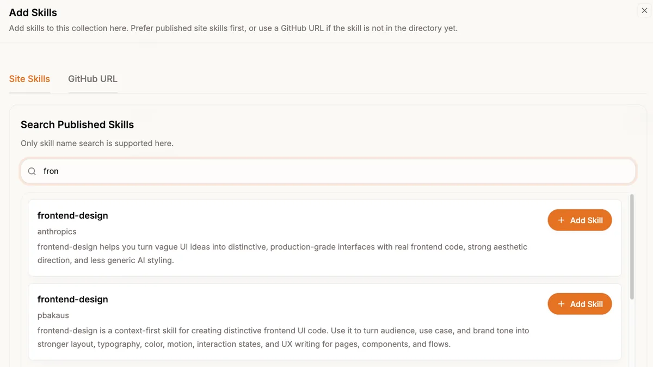Open the GitHub URL tab

click(x=93, y=79)
